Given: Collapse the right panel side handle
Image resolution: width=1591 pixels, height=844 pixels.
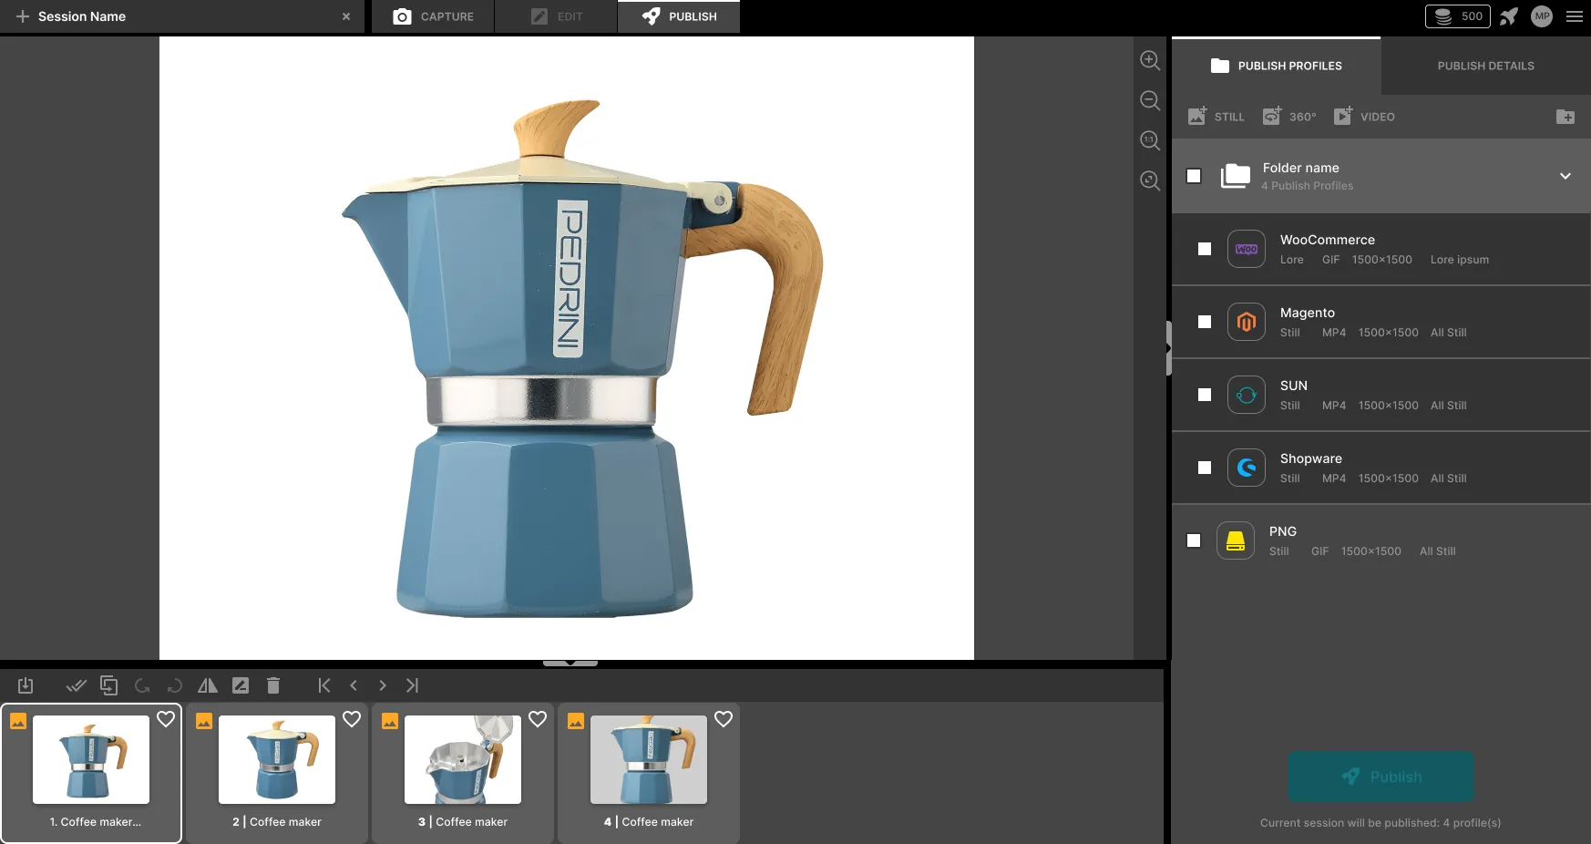Looking at the screenshot, I should pos(1168,348).
